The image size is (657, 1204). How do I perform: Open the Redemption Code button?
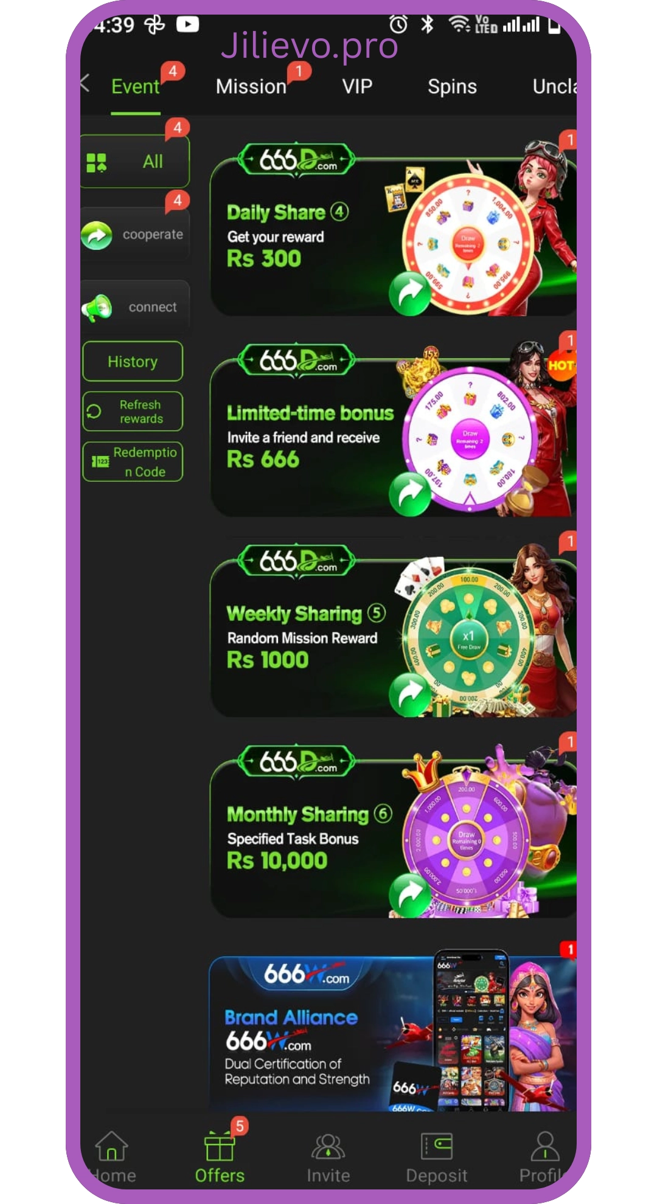click(x=133, y=462)
